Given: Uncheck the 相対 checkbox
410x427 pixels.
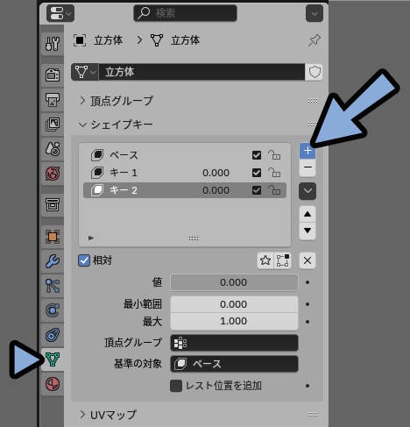Looking at the screenshot, I should [84, 260].
